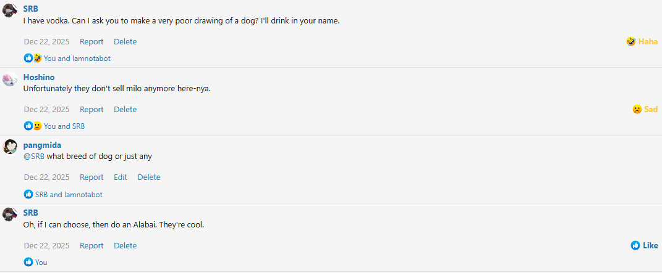Click SRB's avatar on the Alabai comment
Image resolution: width=662 pixels, height=273 pixels.
coord(9,214)
